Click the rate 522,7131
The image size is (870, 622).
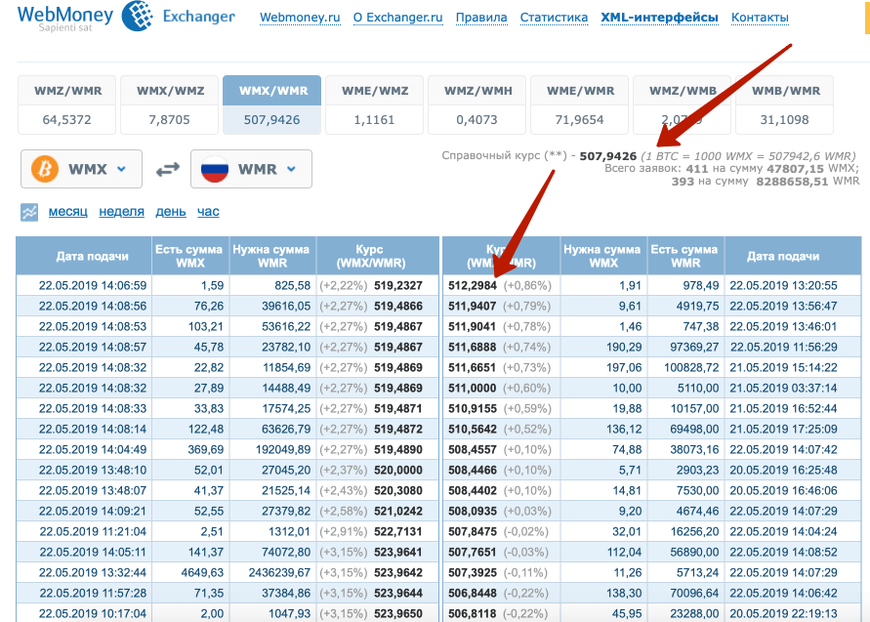(398, 531)
